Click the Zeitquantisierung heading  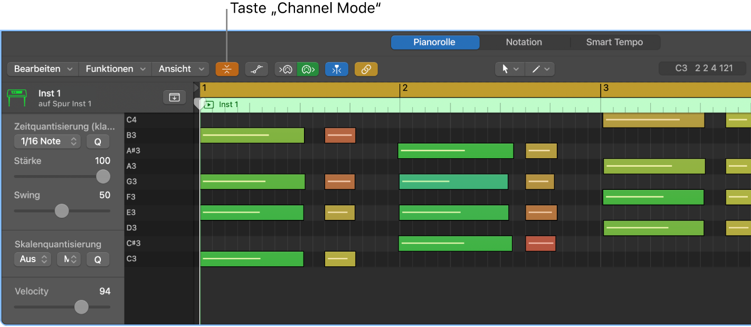(x=64, y=127)
